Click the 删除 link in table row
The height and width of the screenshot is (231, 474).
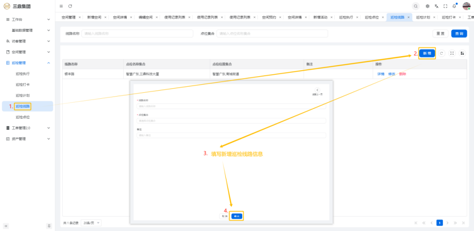(402, 74)
